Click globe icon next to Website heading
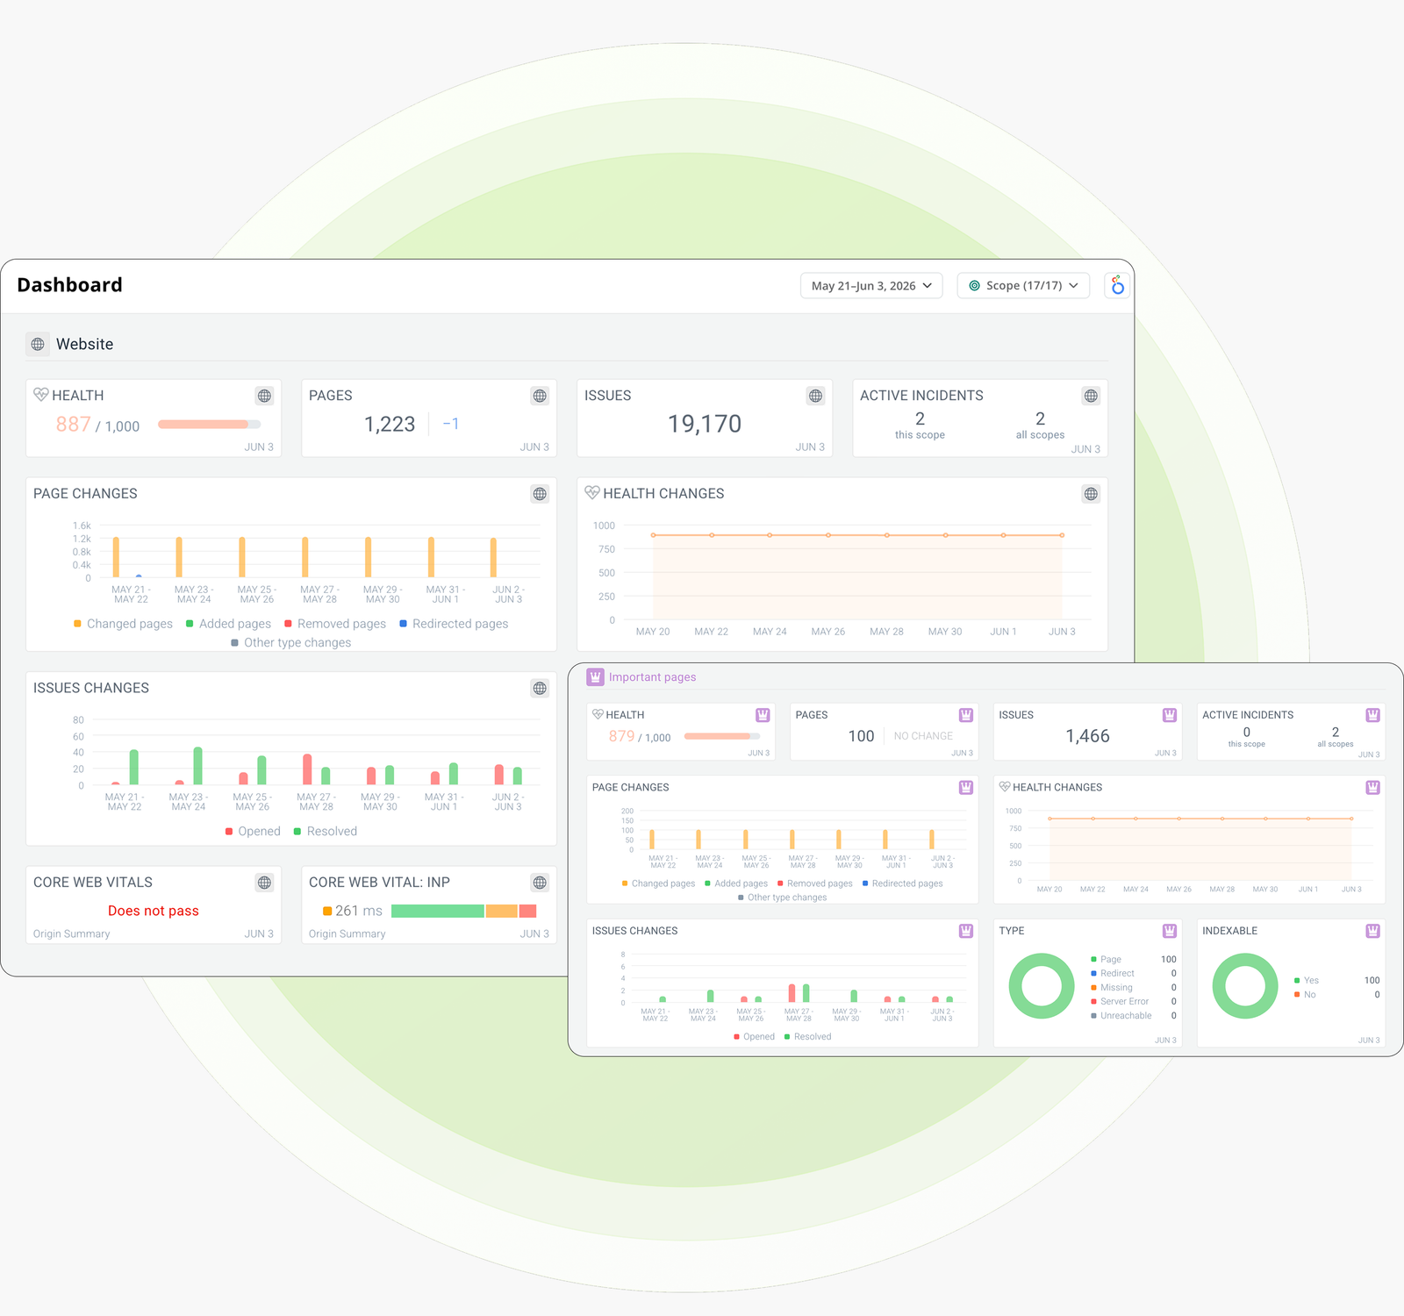This screenshot has height=1316, width=1404. click(38, 344)
